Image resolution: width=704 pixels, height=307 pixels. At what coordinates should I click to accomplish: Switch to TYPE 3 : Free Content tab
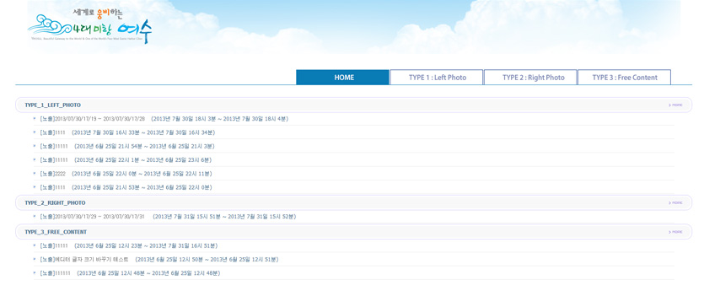point(625,78)
